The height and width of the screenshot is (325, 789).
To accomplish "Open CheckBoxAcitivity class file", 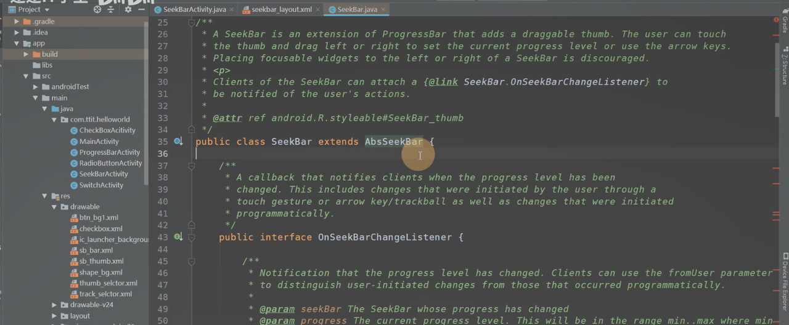I will (x=107, y=130).
